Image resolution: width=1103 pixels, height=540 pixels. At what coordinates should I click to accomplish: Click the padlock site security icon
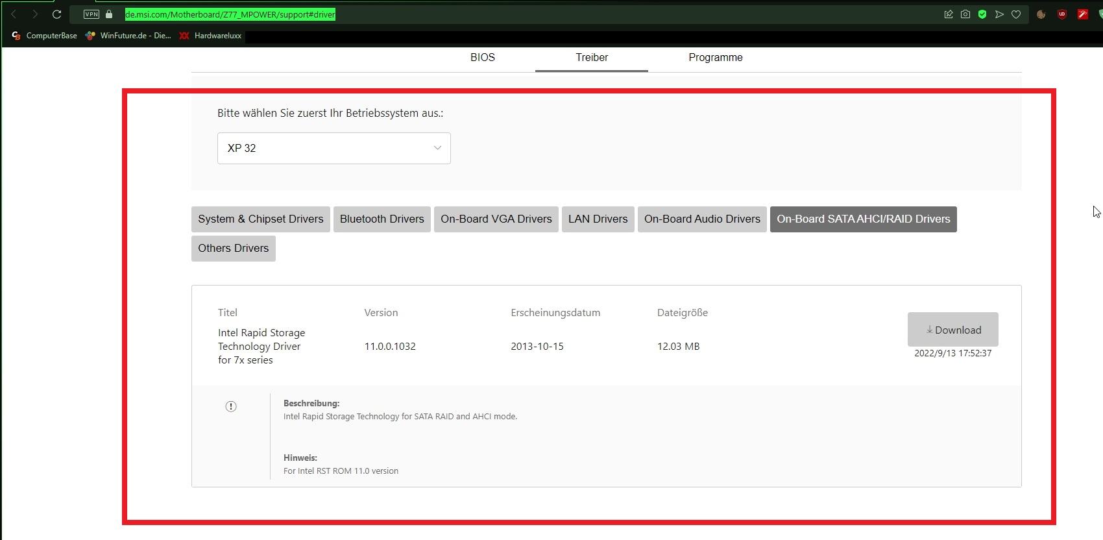coord(109,14)
